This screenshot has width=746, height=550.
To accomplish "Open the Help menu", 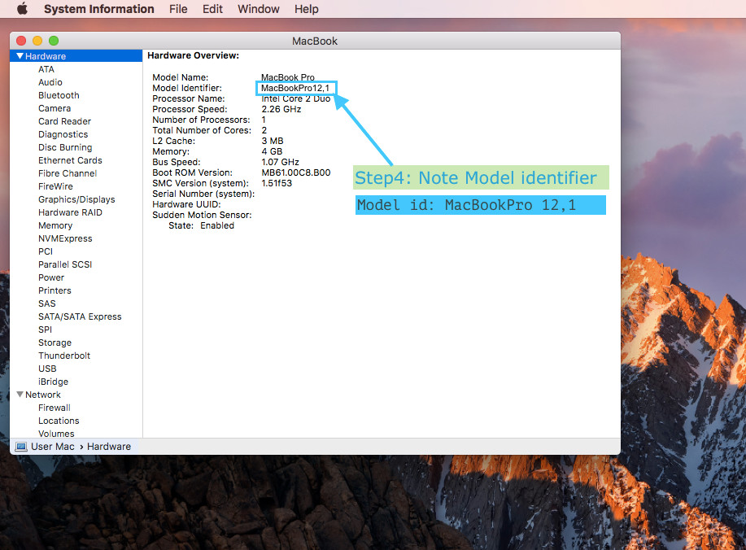I will [307, 9].
